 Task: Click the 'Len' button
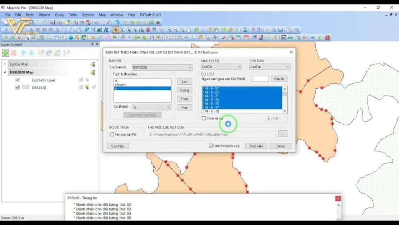(184, 82)
